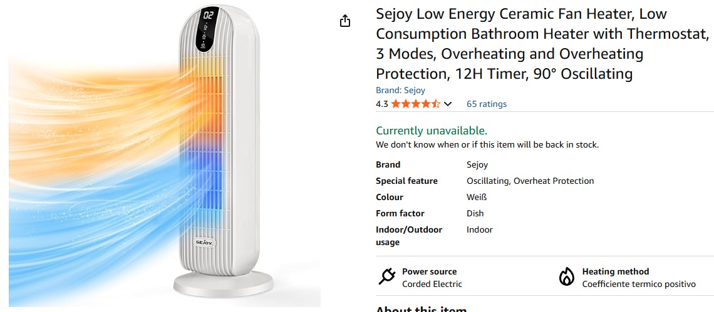Click the 4.3 rating number

[x=382, y=104]
